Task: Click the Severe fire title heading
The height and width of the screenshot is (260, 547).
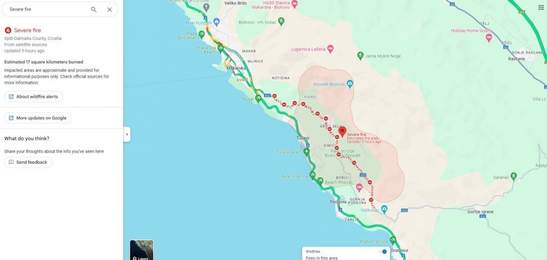Action: [27, 30]
